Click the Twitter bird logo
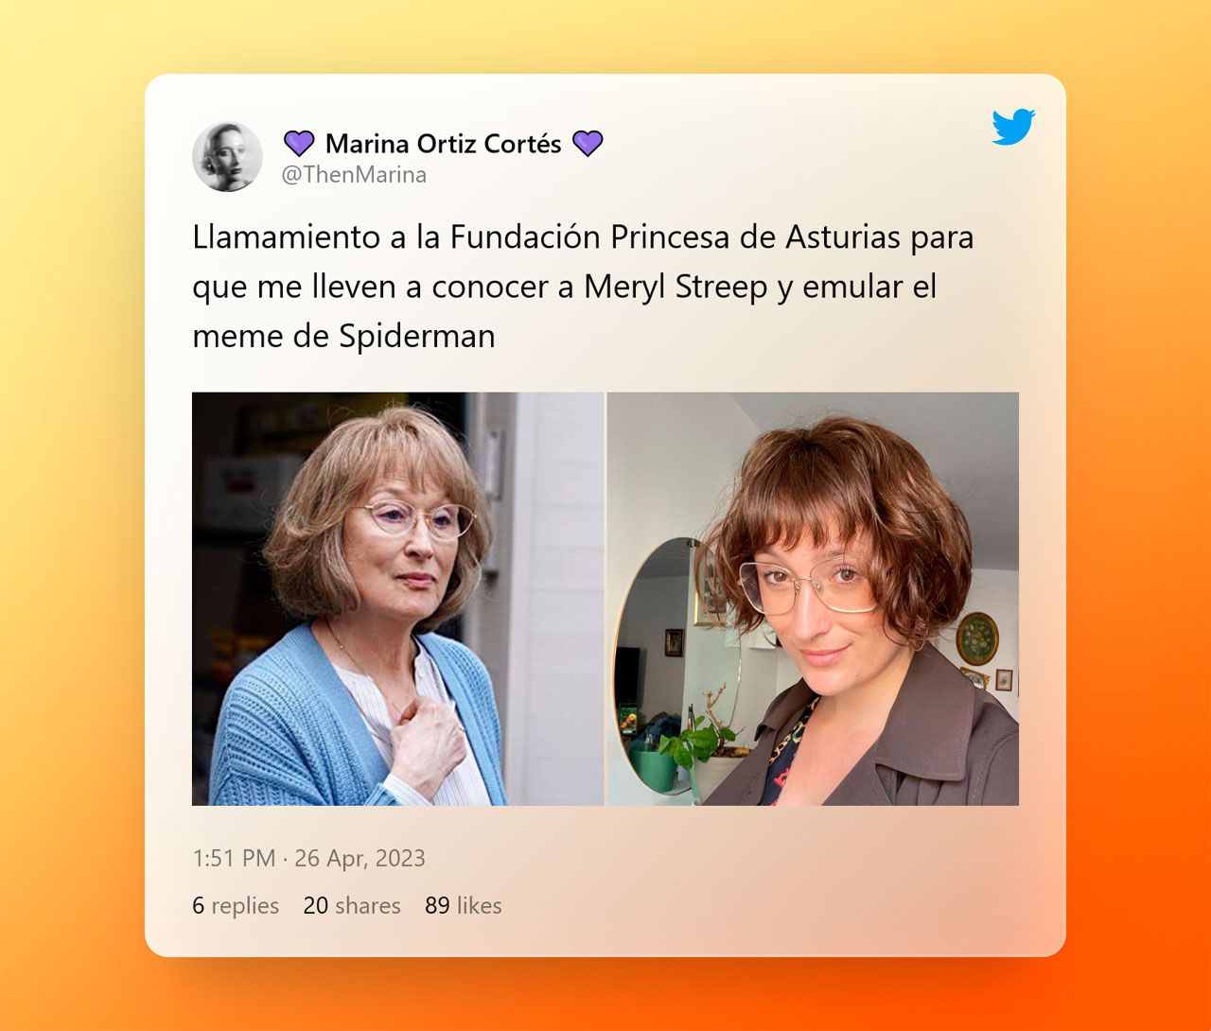 point(1013,127)
